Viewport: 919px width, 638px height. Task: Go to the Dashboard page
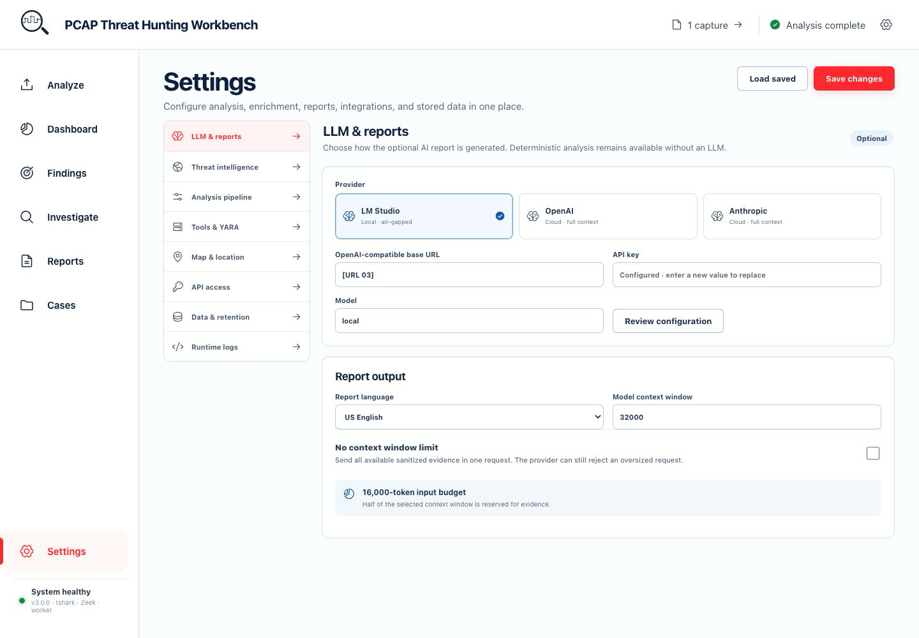click(x=64, y=129)
